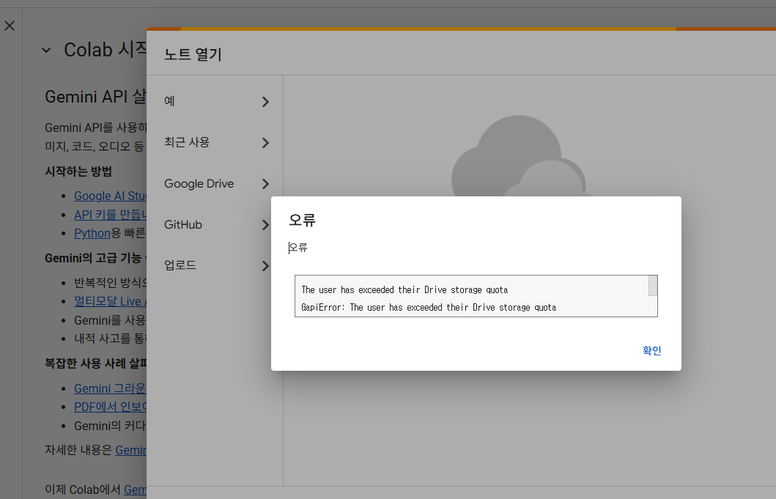Open the Google AI Studio link
776x499 pixels.
pos(110,196)
